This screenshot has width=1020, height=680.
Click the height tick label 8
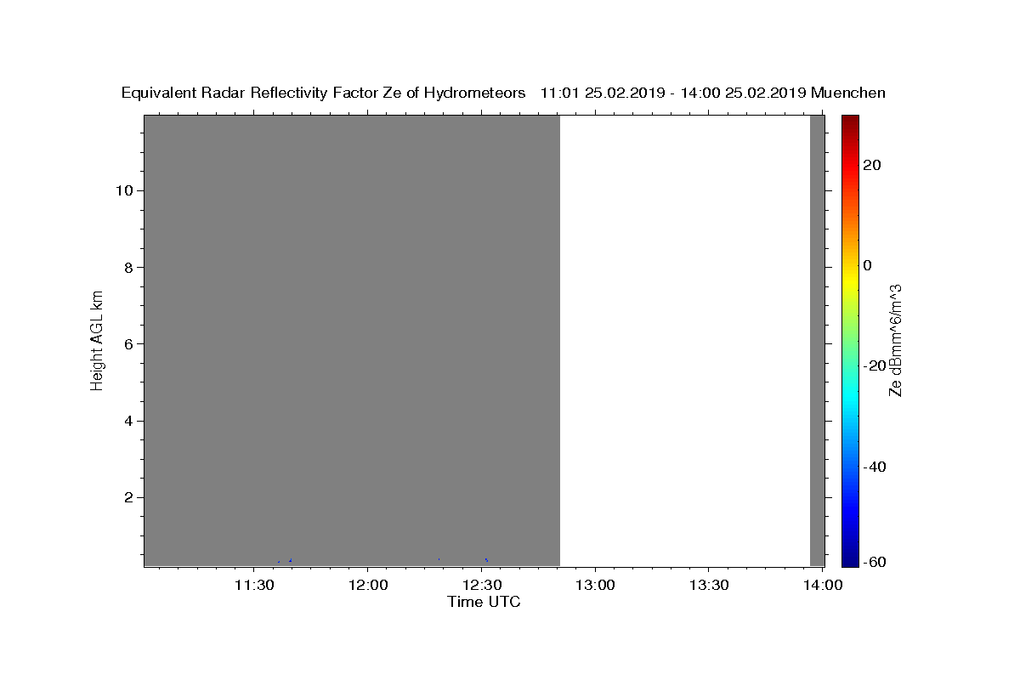pyautogui.click(x=128, y=267)
